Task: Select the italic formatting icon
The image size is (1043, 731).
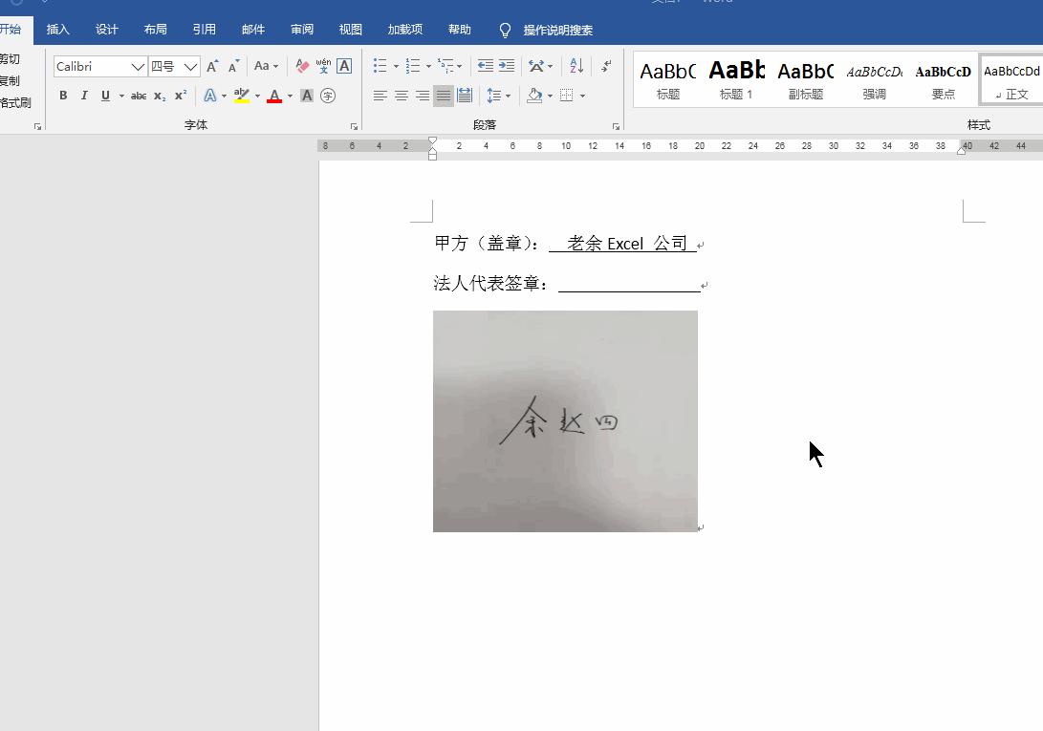Action: [x=84, y=96]
